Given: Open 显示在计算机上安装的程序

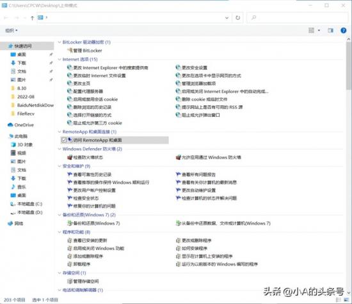Looking at the screenshot, I should pos(204,256).
